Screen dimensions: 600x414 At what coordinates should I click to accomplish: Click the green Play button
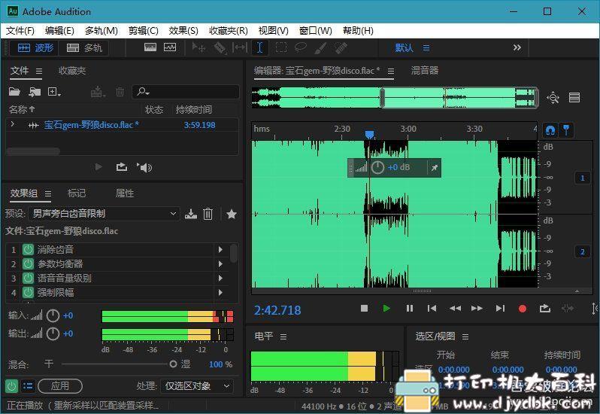[x=386, y=309]
